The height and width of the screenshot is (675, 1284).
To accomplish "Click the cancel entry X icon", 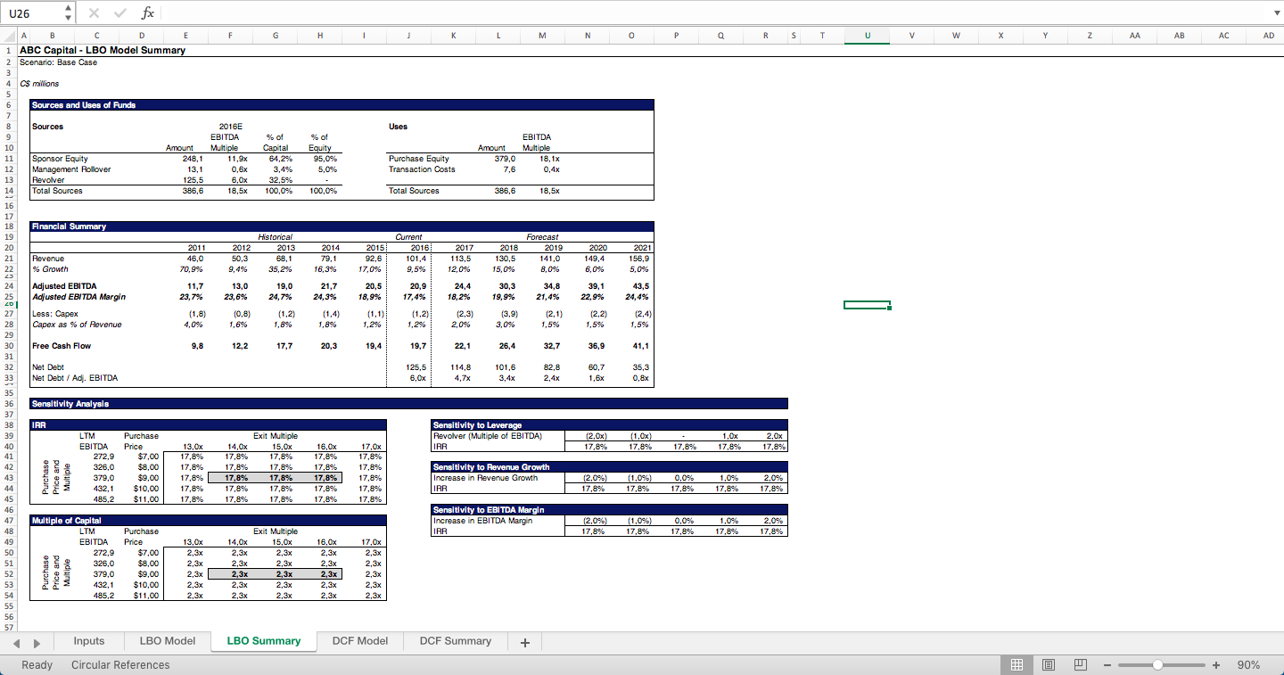I will (x=95, y=13).
